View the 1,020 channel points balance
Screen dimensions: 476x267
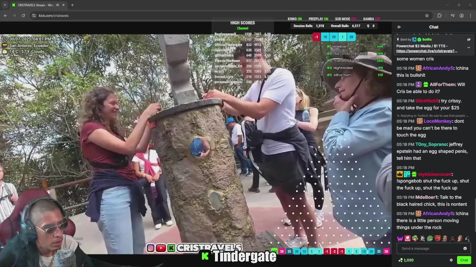[406, 260]
